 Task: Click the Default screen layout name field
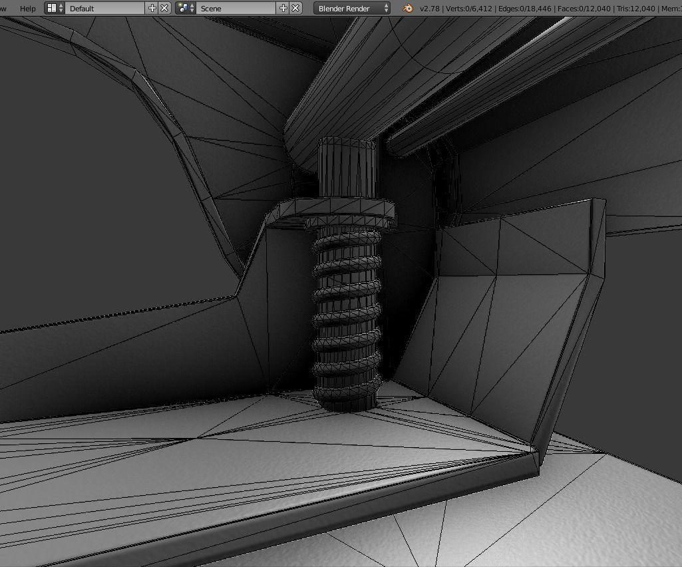pos(105,8)
